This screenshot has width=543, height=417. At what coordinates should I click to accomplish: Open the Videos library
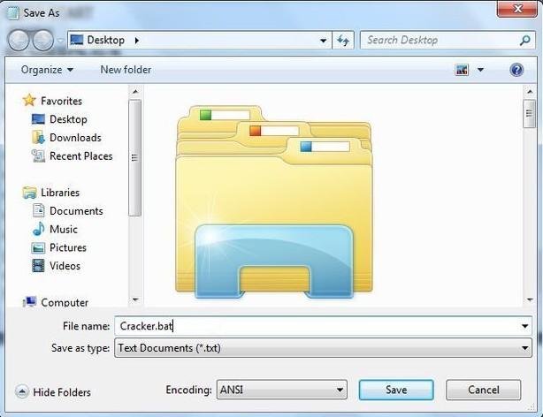65,266
